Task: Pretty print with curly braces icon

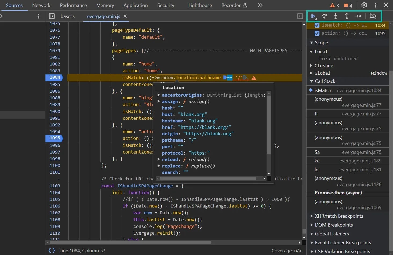Action: (52, 250)
